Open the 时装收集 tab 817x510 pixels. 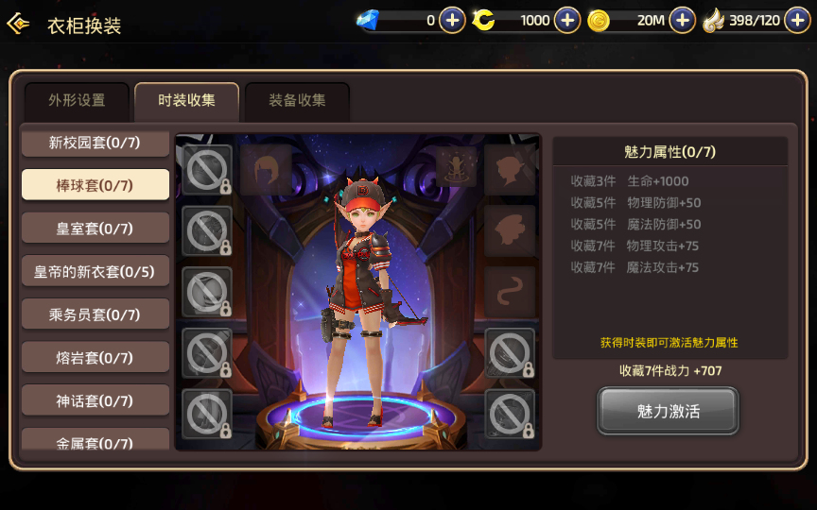pos(186,100)
